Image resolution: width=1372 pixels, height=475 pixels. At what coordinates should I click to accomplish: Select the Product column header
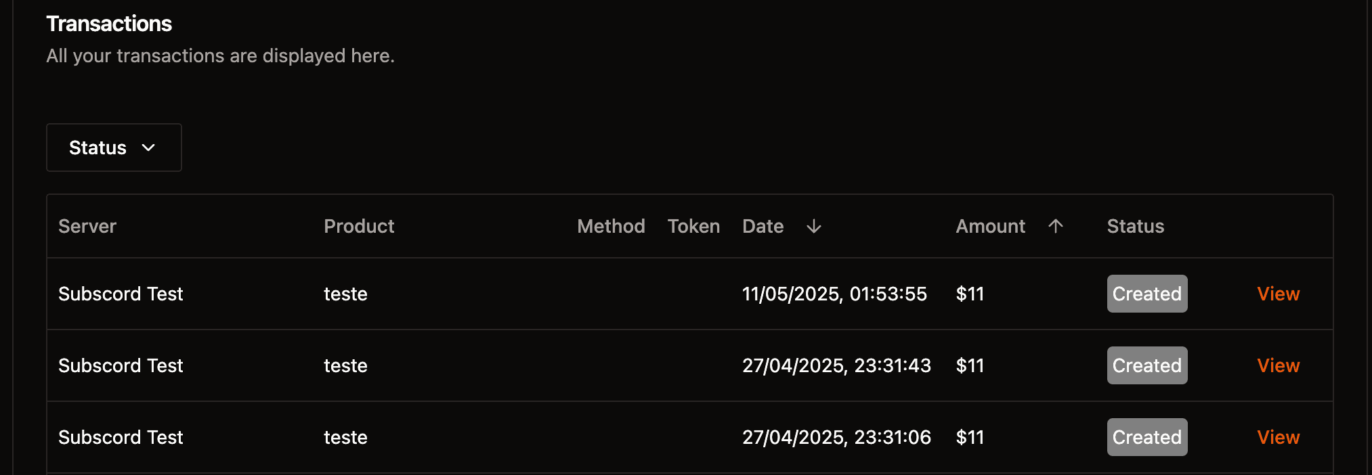[359, 226]
